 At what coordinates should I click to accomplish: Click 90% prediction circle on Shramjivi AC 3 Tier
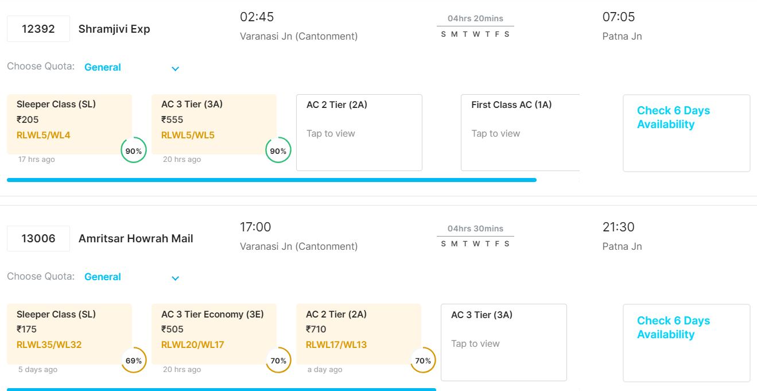(278, 151)
